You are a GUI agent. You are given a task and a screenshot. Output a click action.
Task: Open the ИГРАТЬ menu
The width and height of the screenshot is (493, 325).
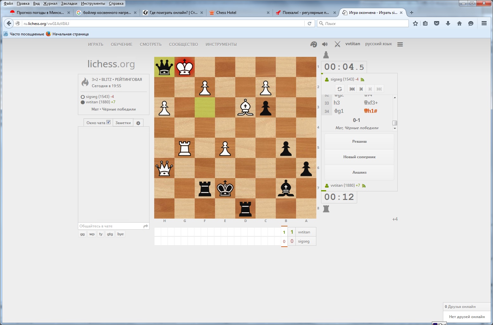point(96,45)
